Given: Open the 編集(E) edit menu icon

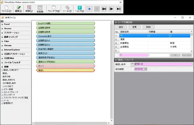Looking at the screenshot, I should (x=18, y=9).
